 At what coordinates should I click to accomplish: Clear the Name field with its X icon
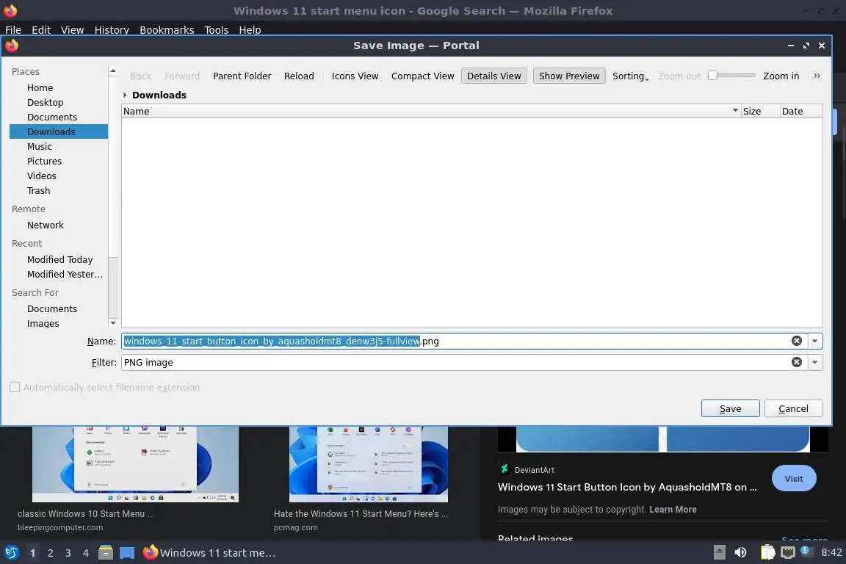[x=796, y=341]
